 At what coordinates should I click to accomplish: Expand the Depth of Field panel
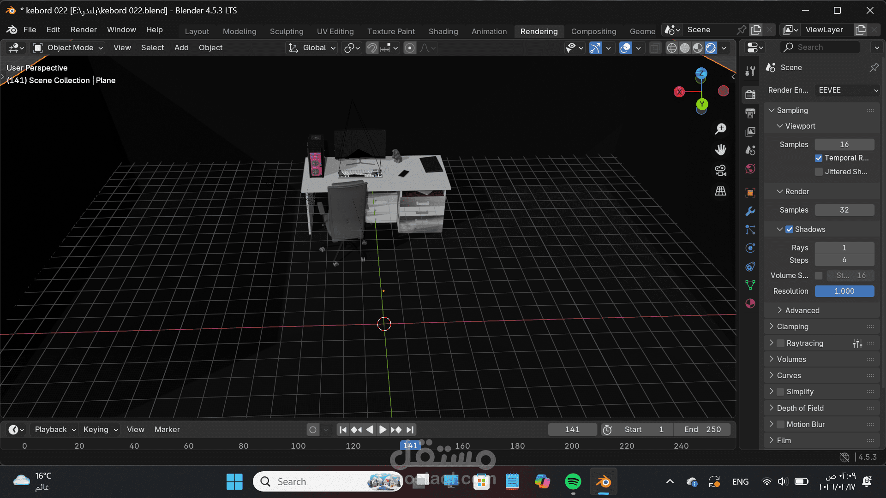(800, 408)
